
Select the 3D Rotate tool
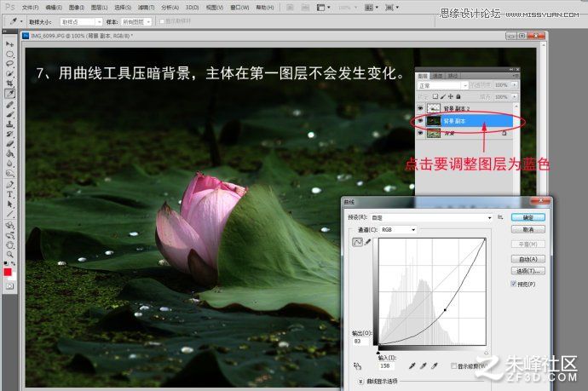[9, 225]
